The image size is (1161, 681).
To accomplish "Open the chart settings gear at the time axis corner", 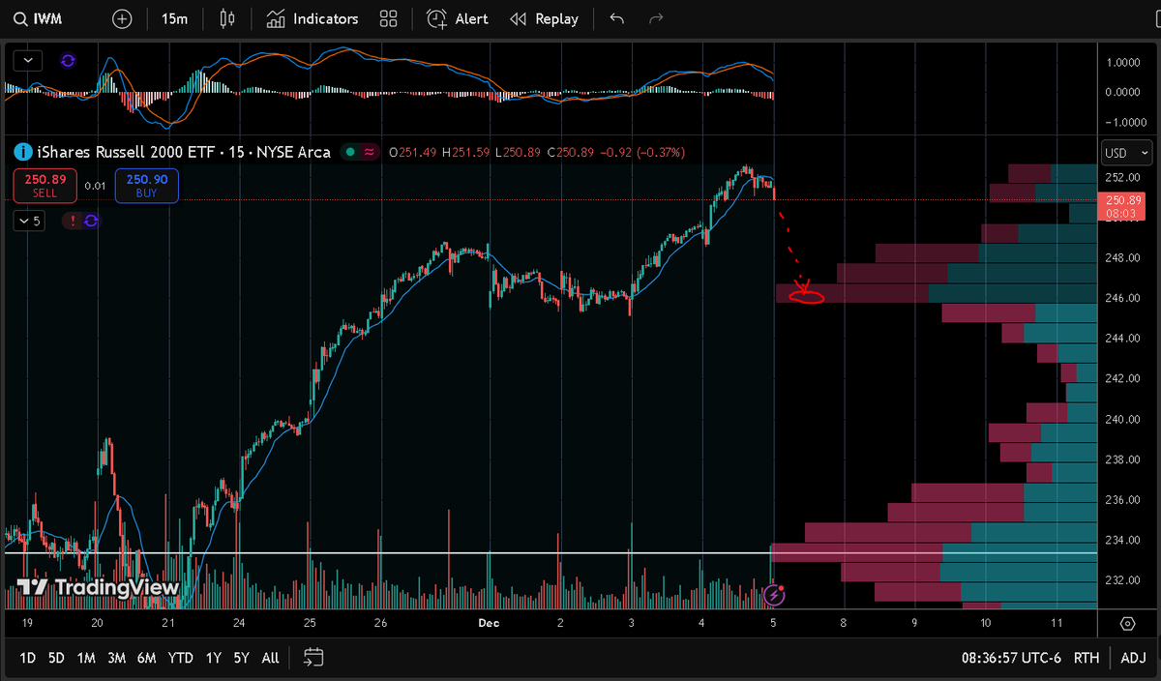I will [1127, 624].
